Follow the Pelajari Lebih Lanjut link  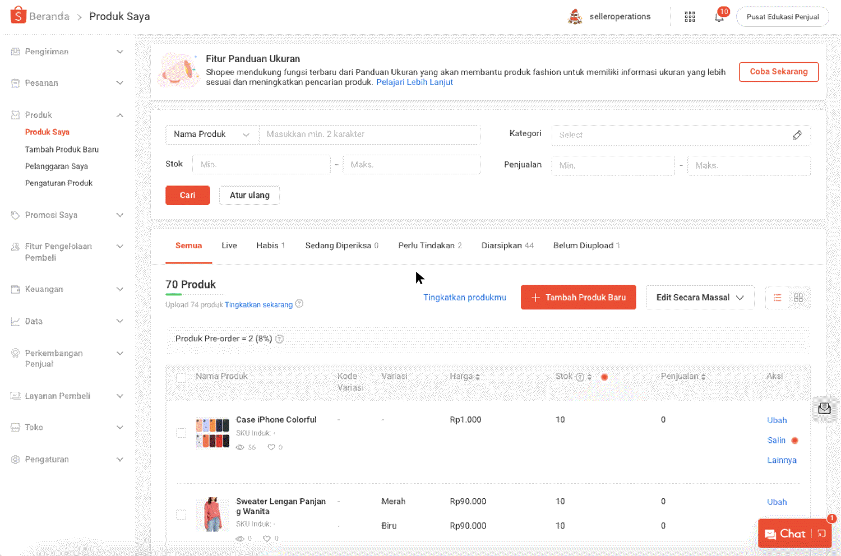point(414,82)
